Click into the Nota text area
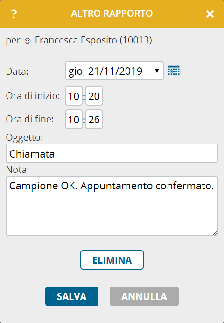This screenshot has height=323, width=224. 112,206
